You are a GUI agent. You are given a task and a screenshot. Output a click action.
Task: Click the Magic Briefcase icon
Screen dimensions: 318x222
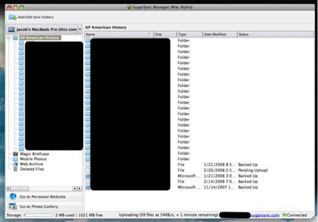click(15, 154)
